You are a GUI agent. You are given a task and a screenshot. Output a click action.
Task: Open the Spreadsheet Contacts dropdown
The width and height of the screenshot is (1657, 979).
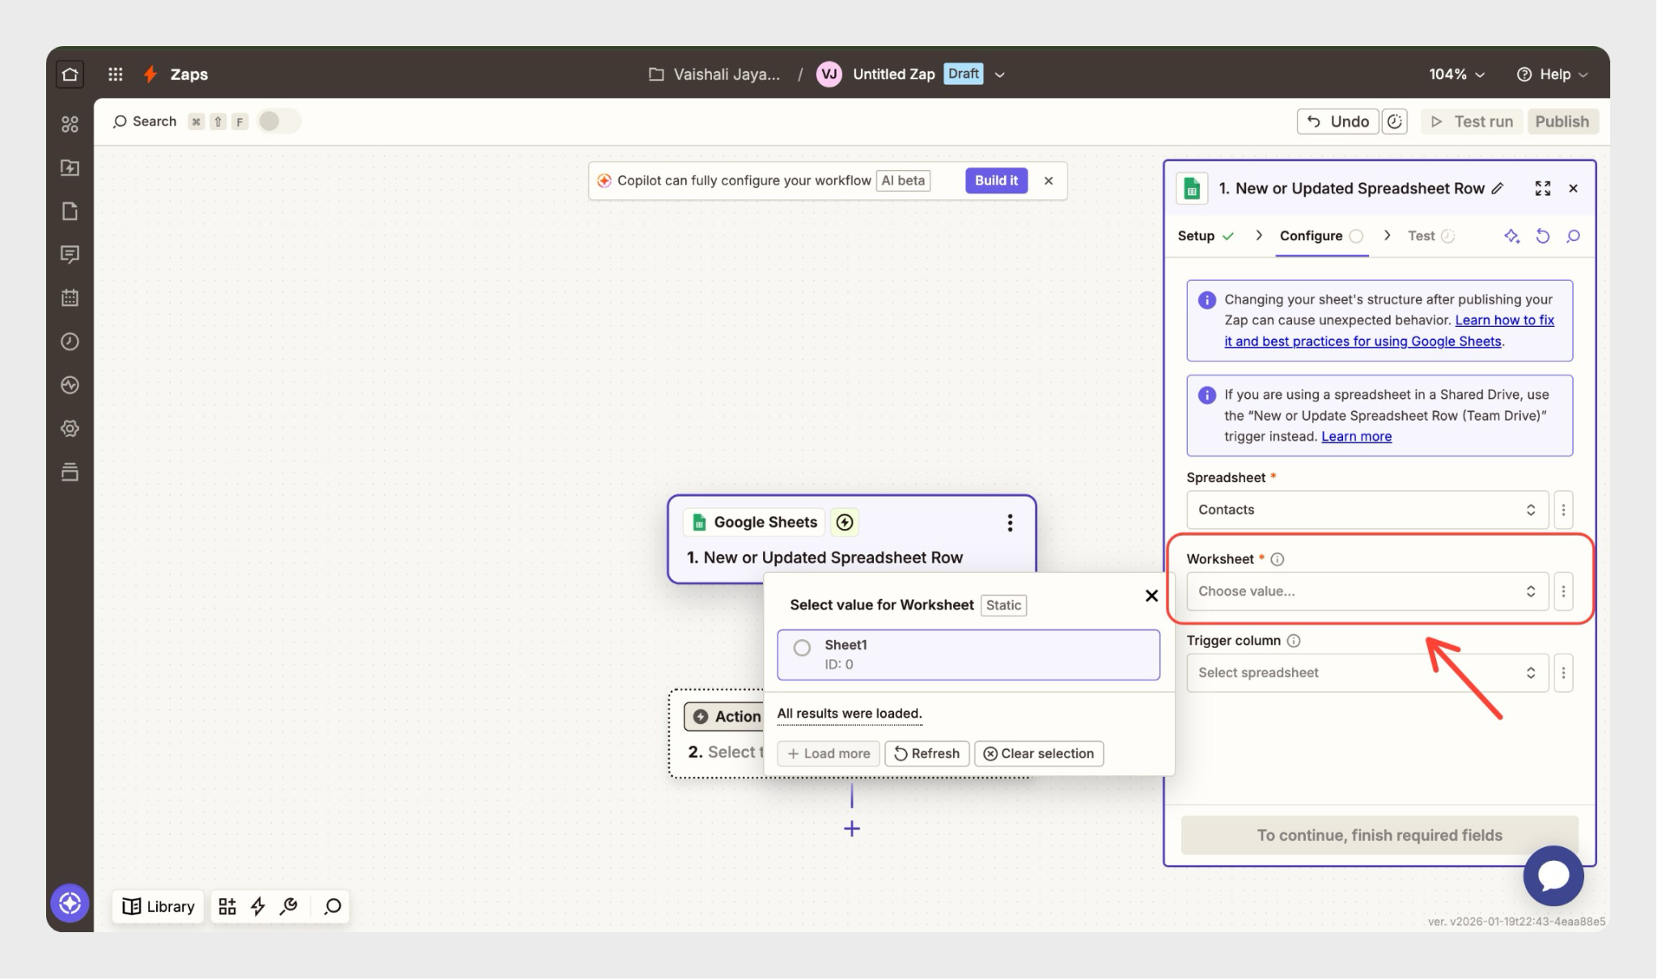tap(1367, 510)
